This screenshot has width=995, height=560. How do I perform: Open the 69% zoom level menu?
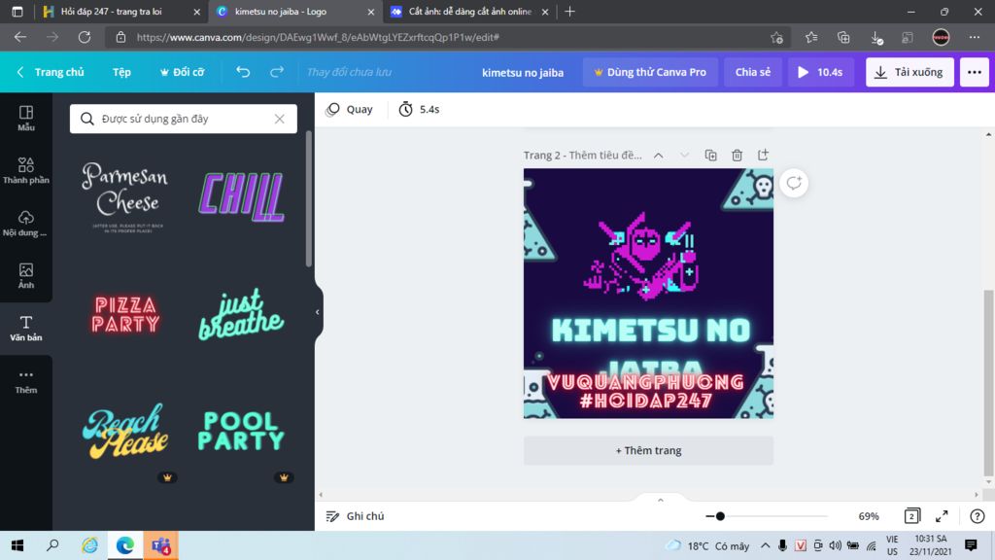pyautogui.click(x=868, y=516)
